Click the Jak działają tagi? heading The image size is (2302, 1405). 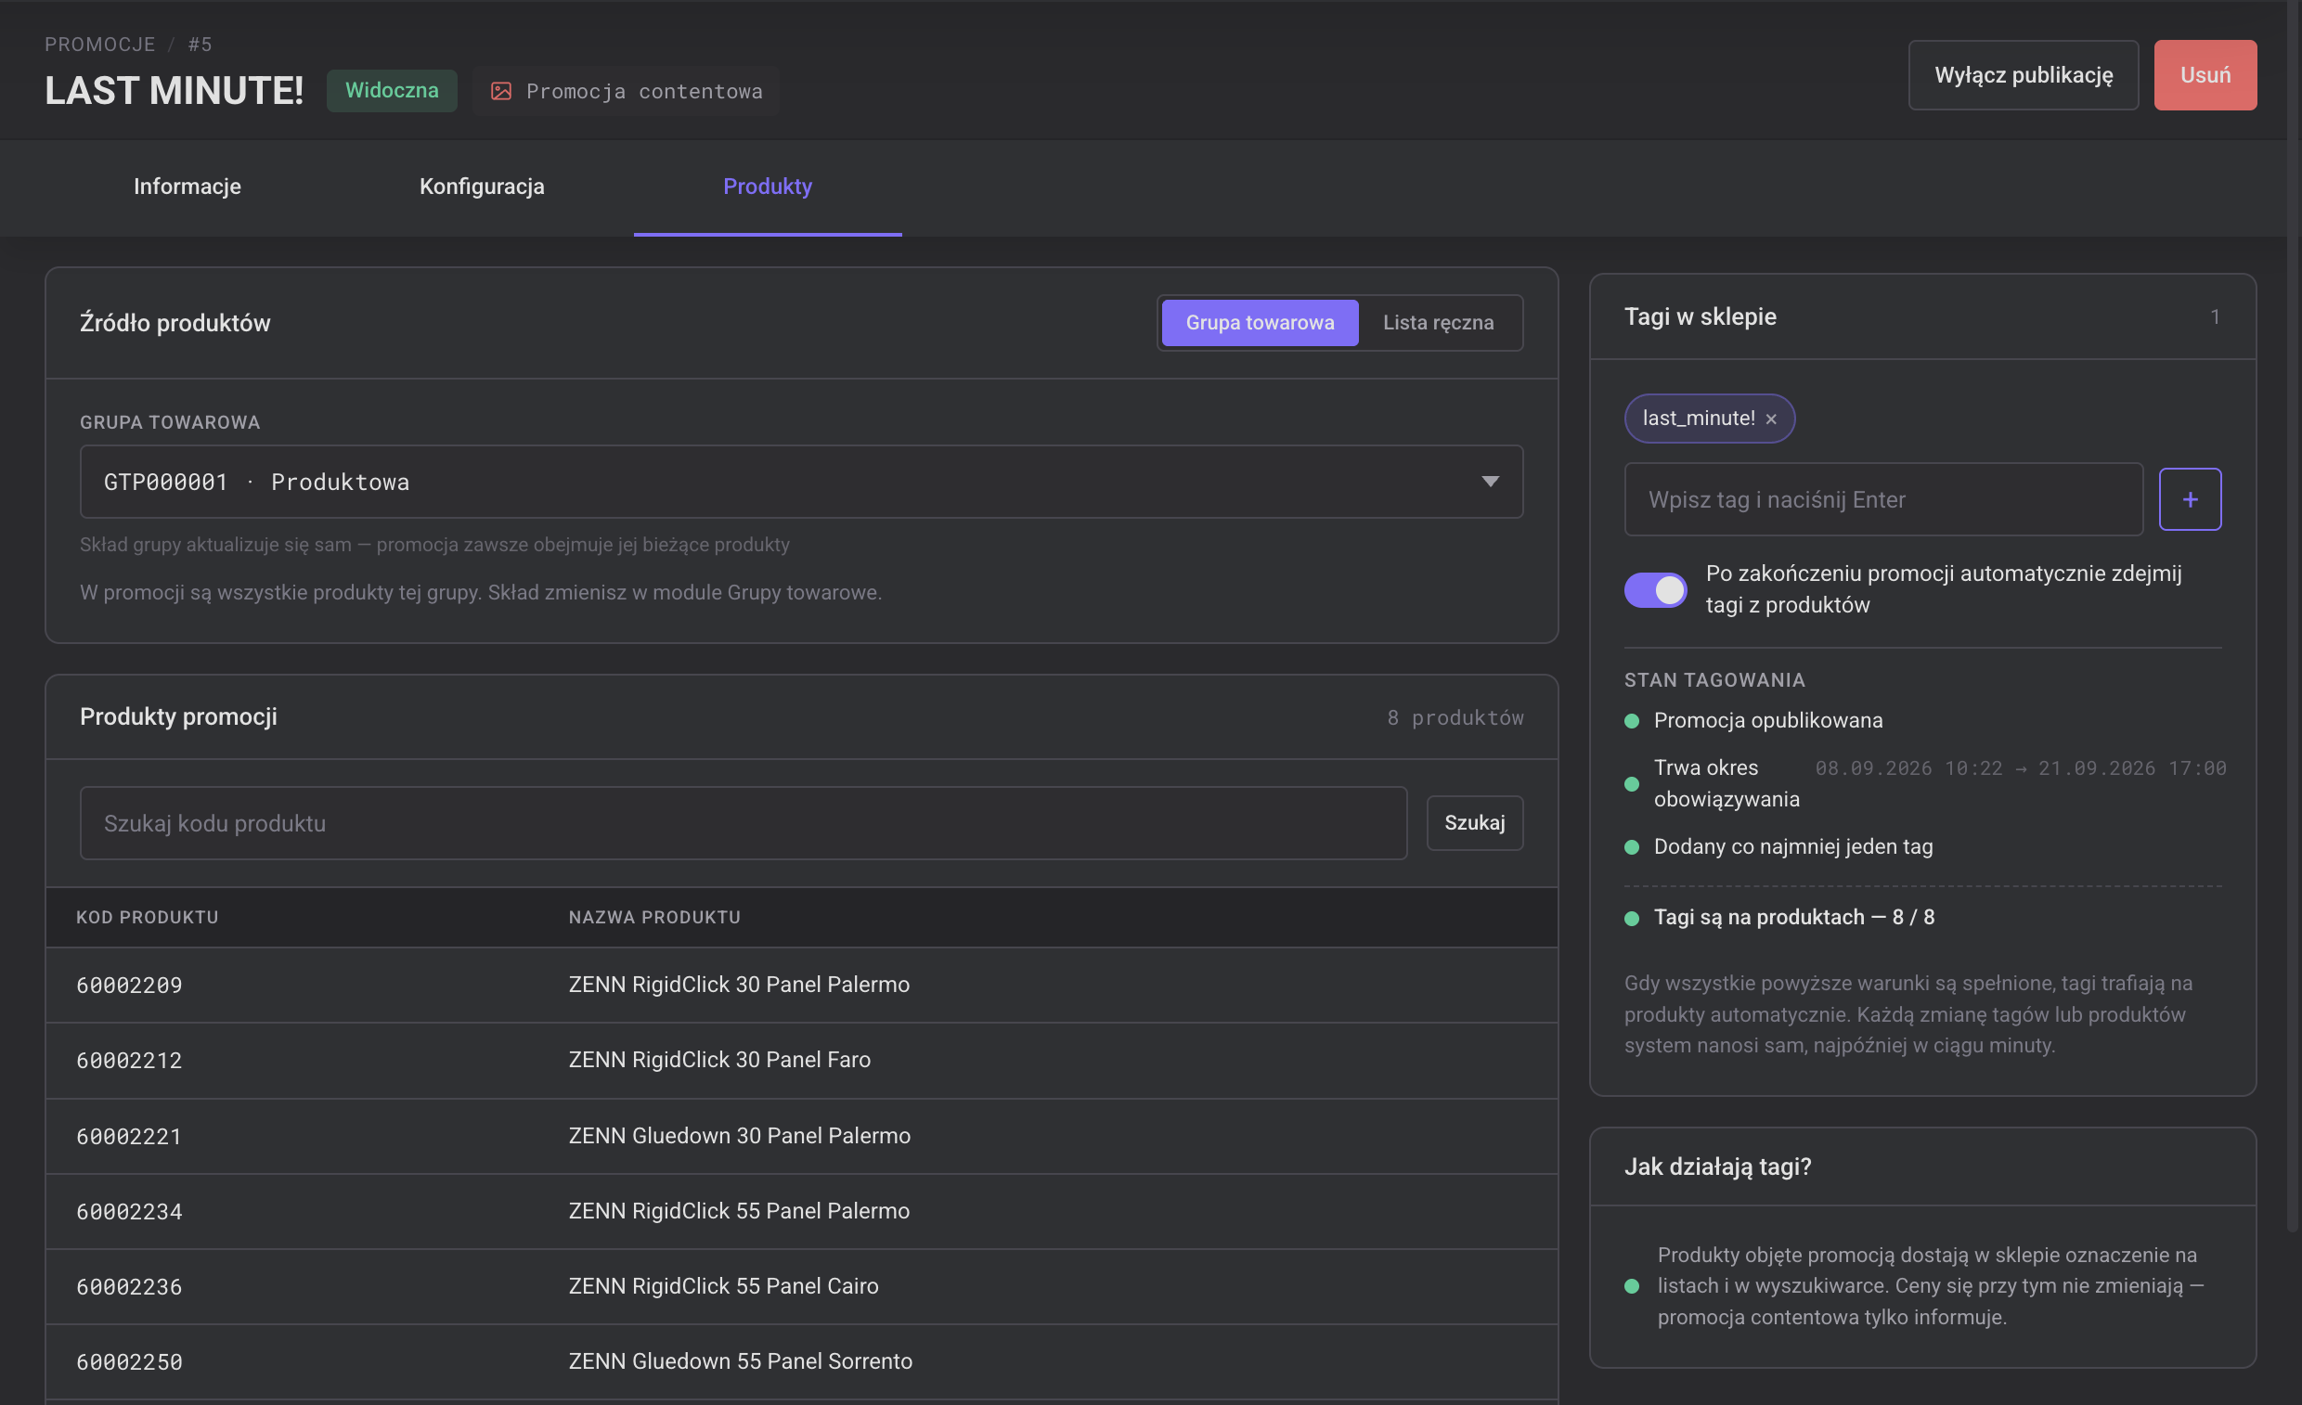click(x=1717, y=1167)
